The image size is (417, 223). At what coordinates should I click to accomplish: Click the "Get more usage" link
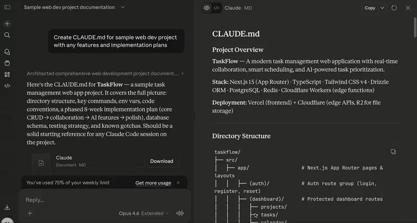(153, 183)
